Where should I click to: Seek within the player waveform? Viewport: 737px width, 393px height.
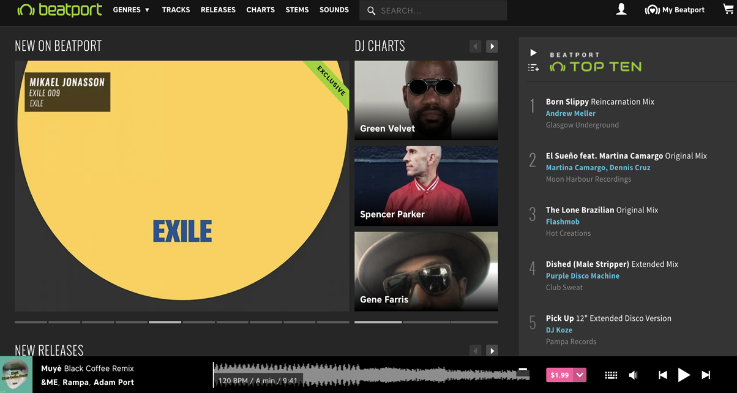[372, 375]
